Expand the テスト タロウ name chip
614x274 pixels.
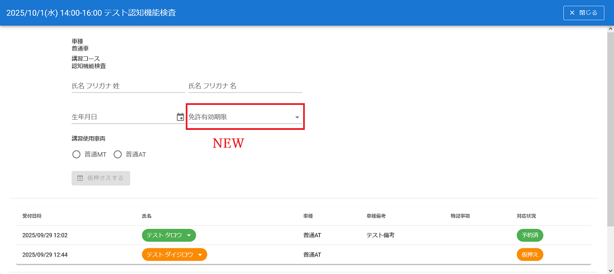point(169,235)
